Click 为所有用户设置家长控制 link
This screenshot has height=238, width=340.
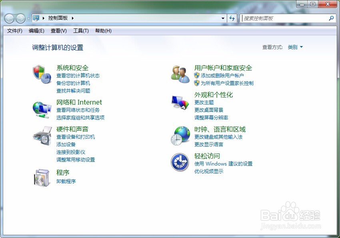[x=227, y=83]
